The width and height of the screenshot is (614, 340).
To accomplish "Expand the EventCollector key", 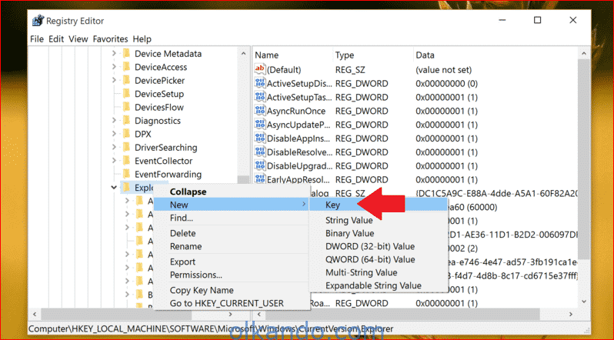I will 114,161.
